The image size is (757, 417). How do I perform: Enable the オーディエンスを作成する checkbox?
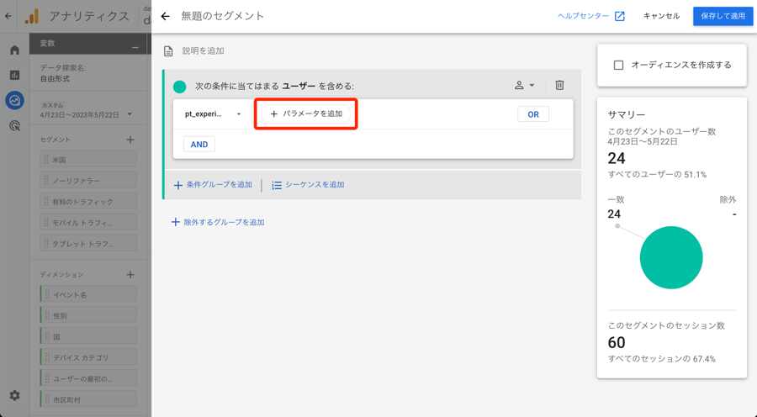pos(618,65)
